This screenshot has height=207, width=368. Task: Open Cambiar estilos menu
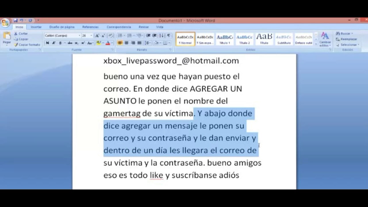click(x=325, y=39)
